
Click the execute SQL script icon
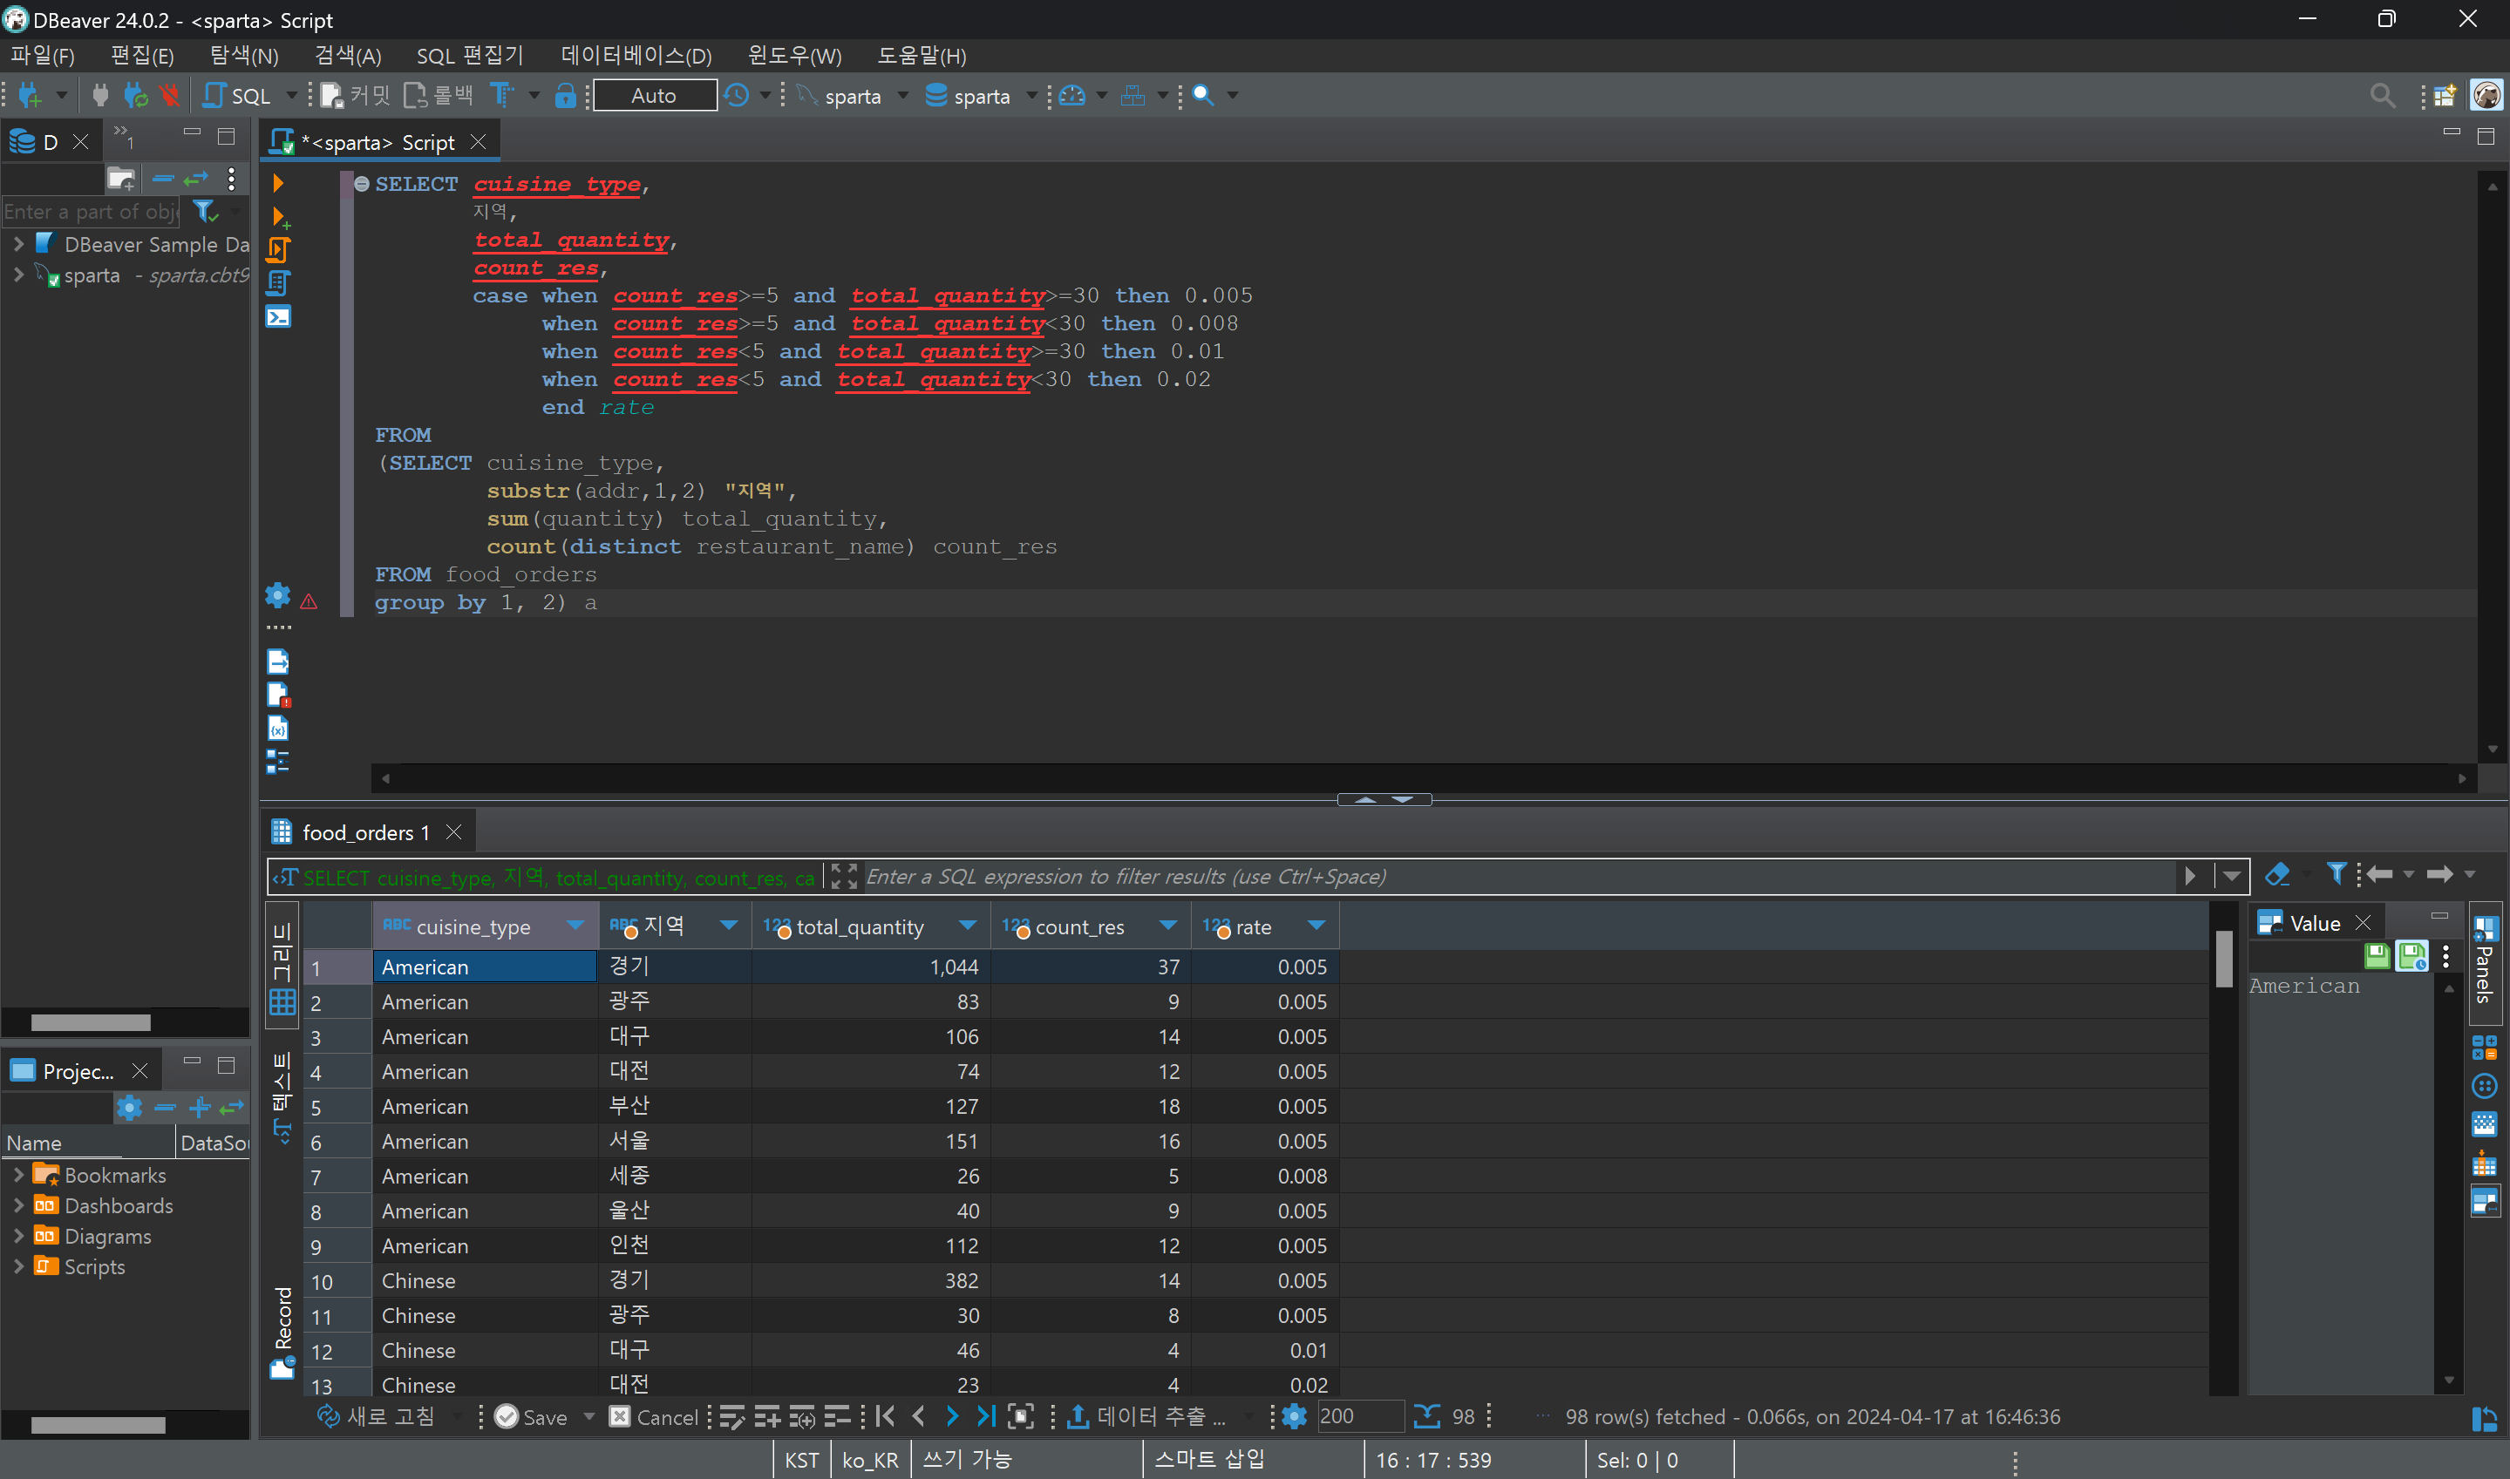click(278, 250)
